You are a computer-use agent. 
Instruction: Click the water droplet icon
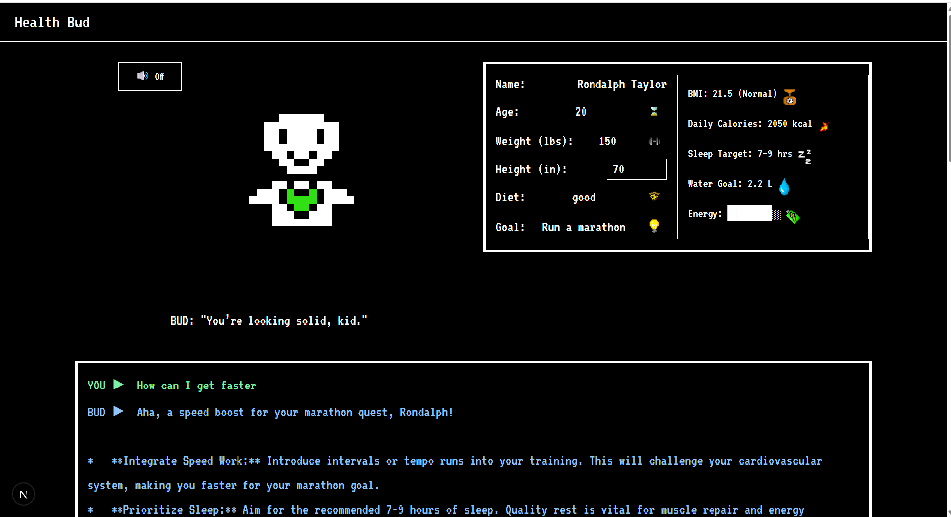click(784, 187)
